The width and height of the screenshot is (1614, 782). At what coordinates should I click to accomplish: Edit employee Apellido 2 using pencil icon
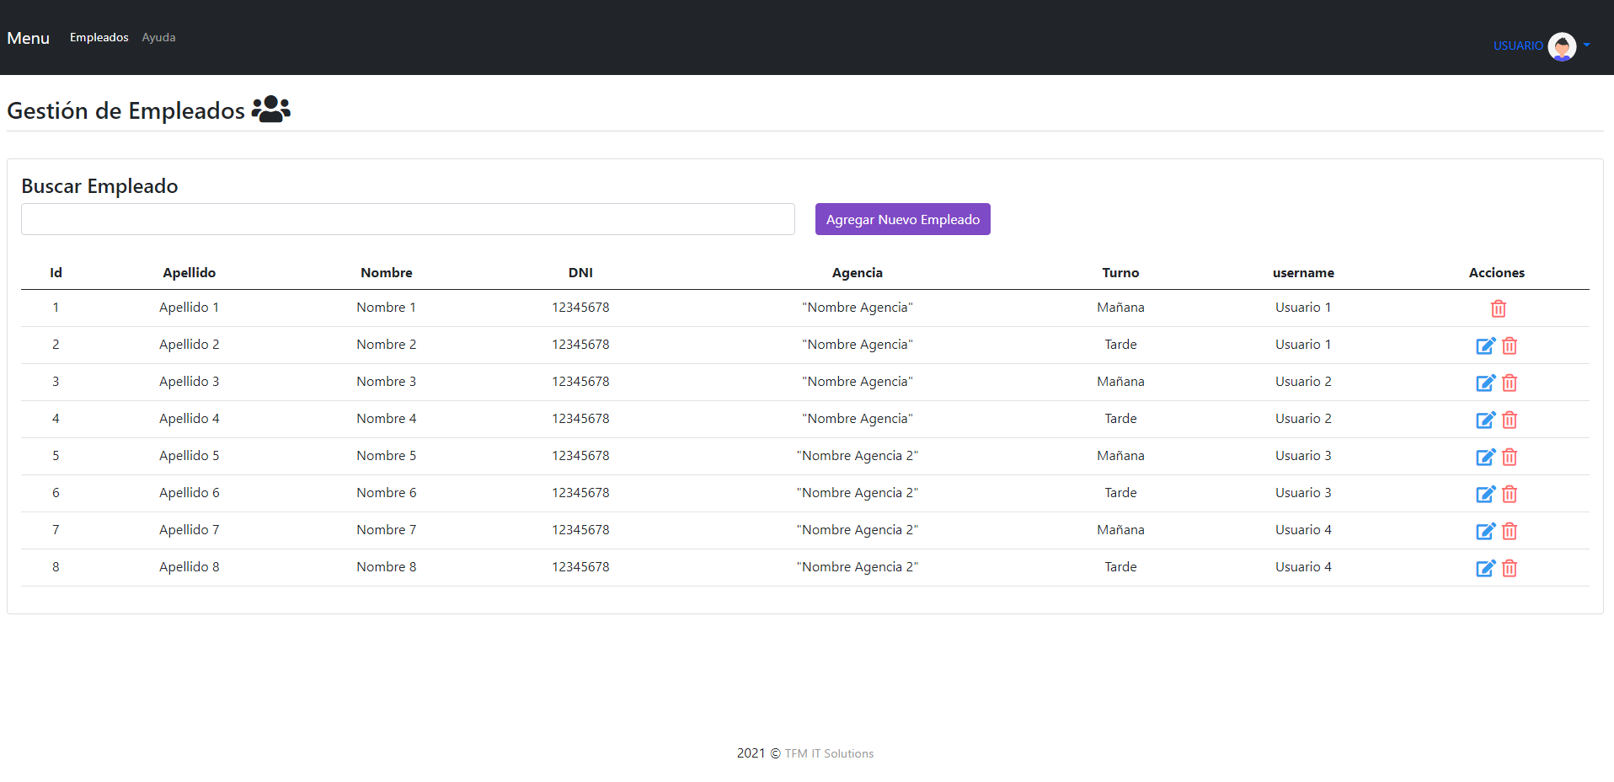coord(1485,345)
